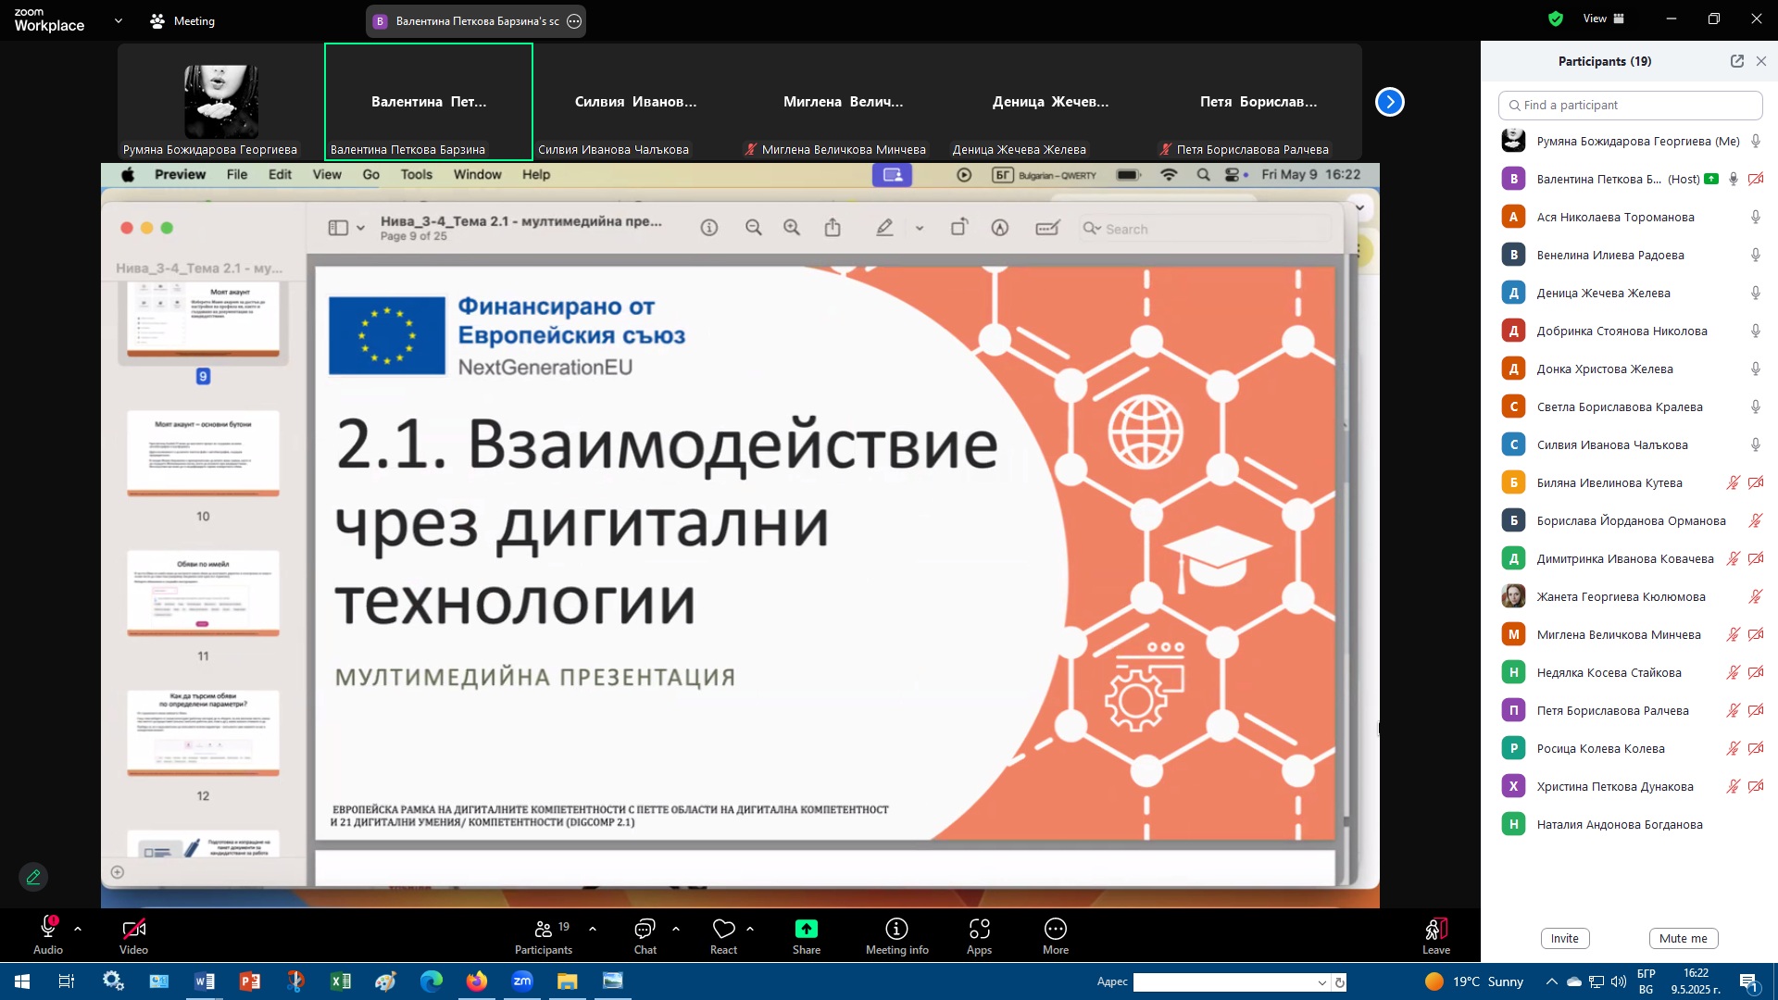Open the Apps panel
The height and width of the screenshot is (1000, 1778).
click(x=980, y=935)
